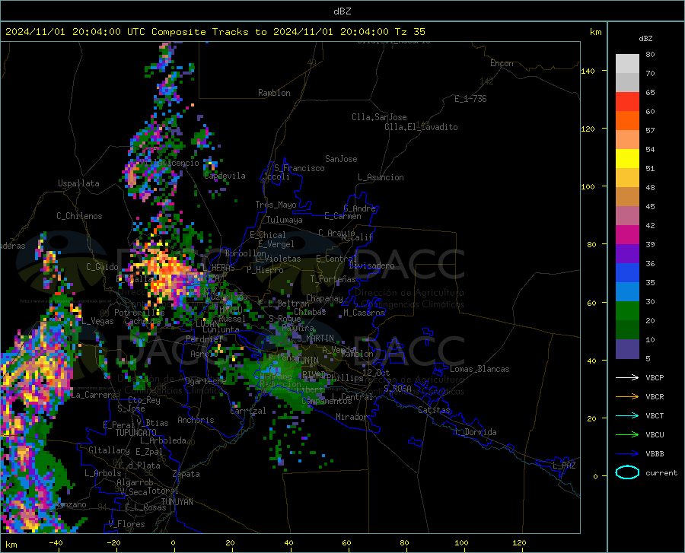Click the 'Clla.SanJose' map label

click(x=379, y=117)
